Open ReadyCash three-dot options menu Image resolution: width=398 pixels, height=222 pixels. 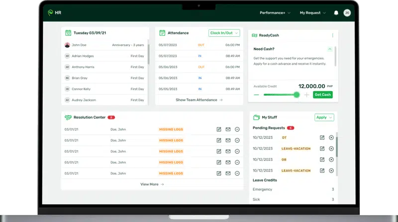(x=333, y=35)
